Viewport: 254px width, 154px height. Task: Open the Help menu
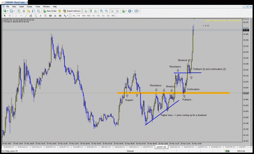tap(55, 6)
